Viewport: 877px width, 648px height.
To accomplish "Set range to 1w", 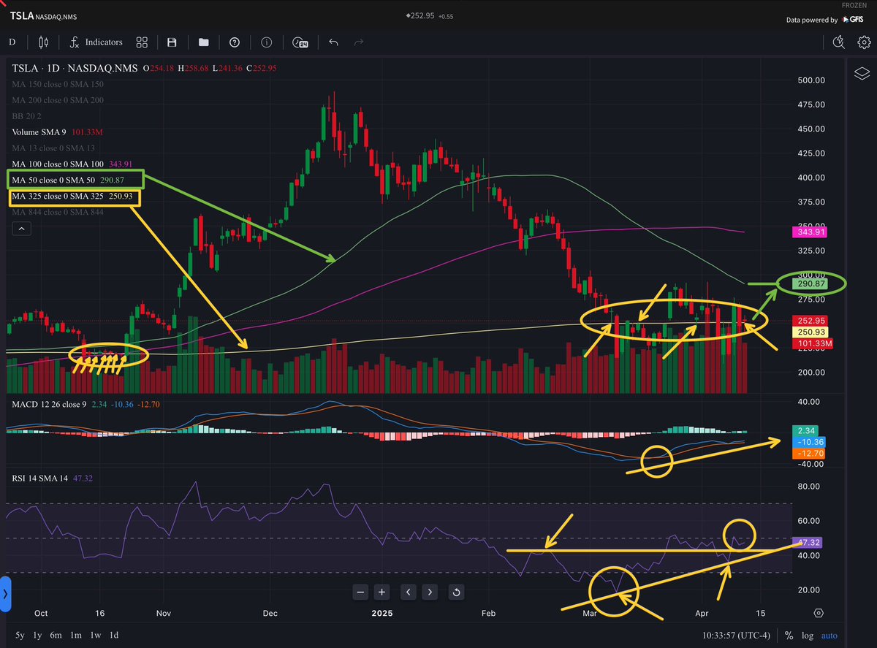I will pos(96,635).
